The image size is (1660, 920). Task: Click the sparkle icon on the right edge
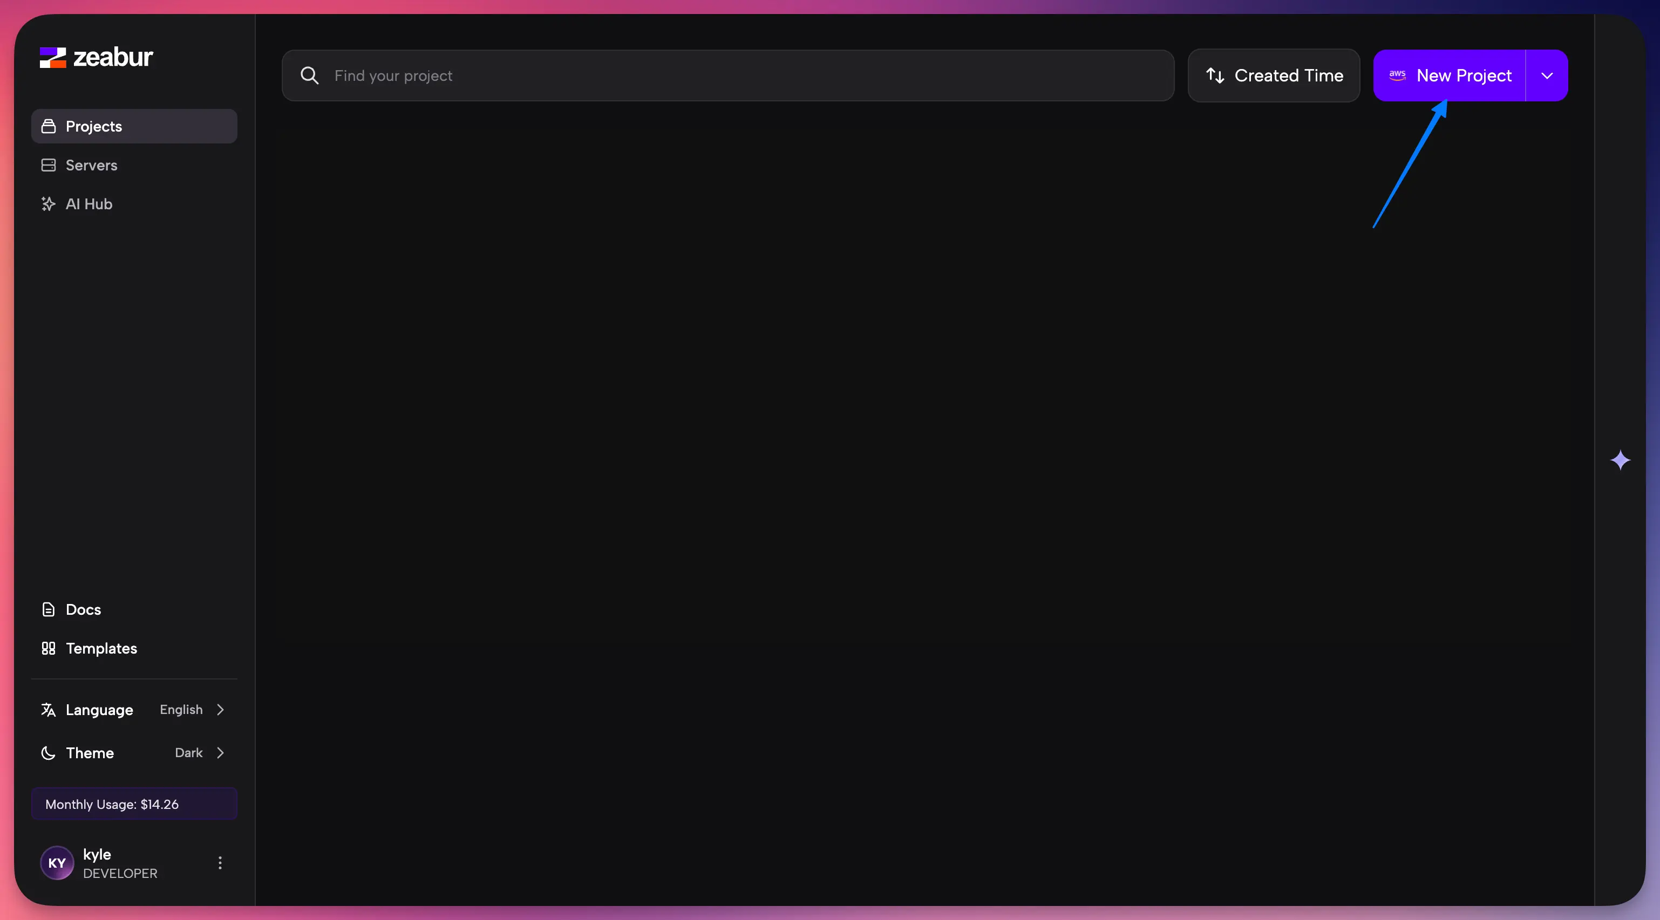[x=1621, y=459]
